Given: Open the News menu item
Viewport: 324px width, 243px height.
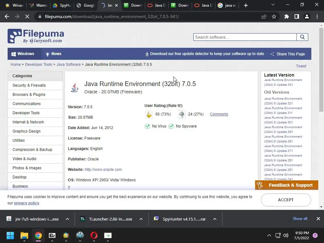Looking at the screenshot, I should click(53, 54).
